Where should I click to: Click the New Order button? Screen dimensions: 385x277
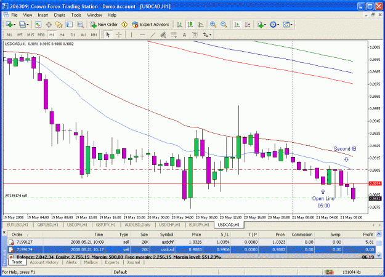(x=104, y=25)
